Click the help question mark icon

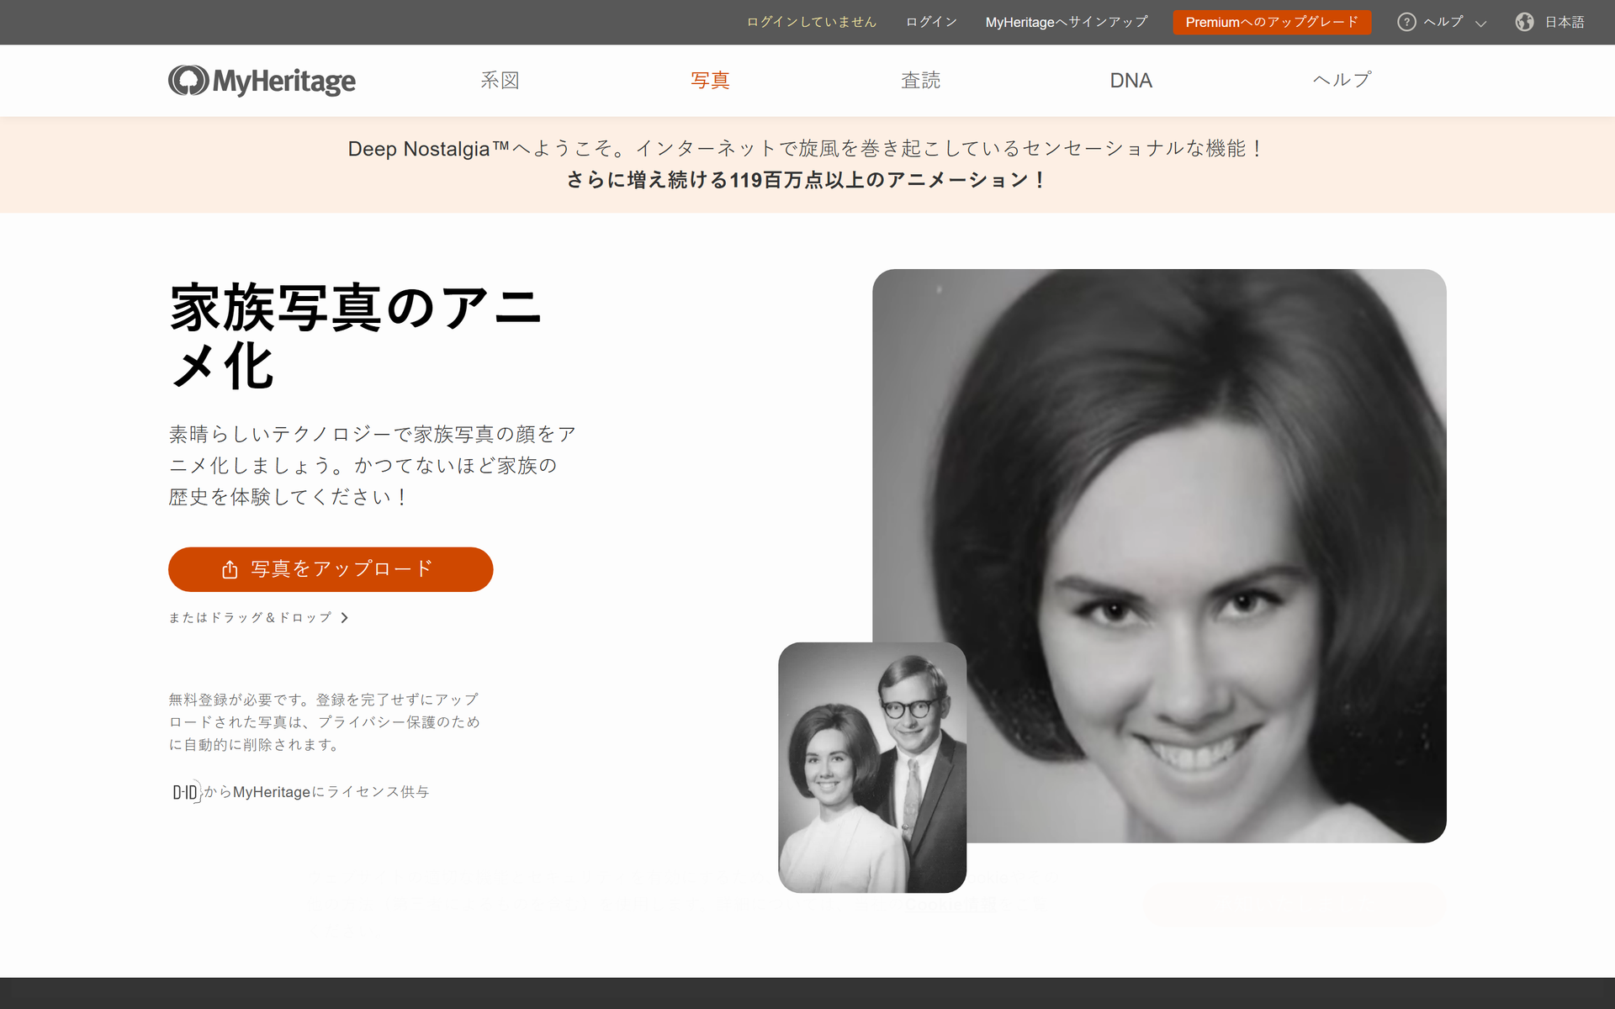point(1406,22)
